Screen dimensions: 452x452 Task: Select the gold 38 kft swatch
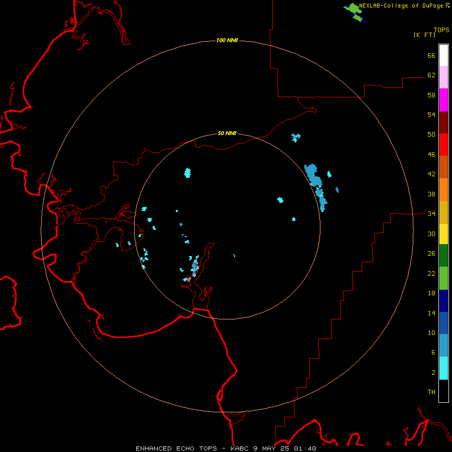443,212
